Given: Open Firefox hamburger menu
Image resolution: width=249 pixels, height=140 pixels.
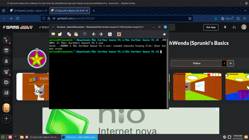Looking at the screenshot, I should [x=245, y=19].
